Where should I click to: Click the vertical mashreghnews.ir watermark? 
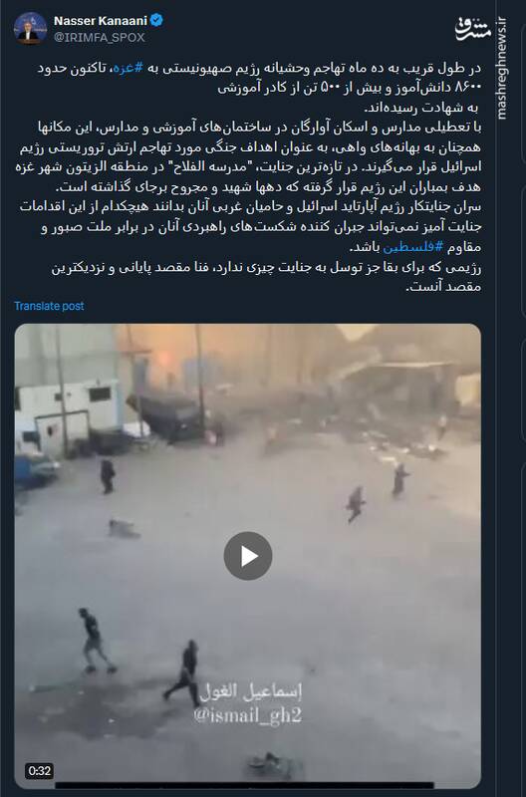click(503, 69)
